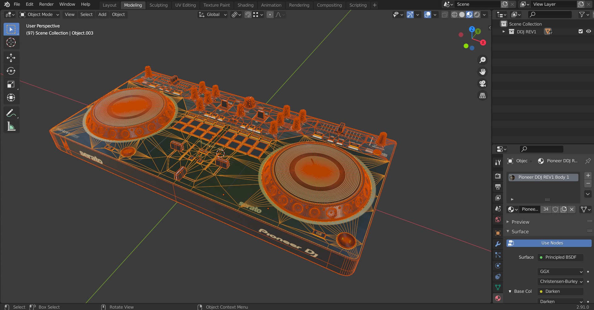Expand the DDJ REV1 collection
This screenshot has height=310, width=594.
[504, 32]
